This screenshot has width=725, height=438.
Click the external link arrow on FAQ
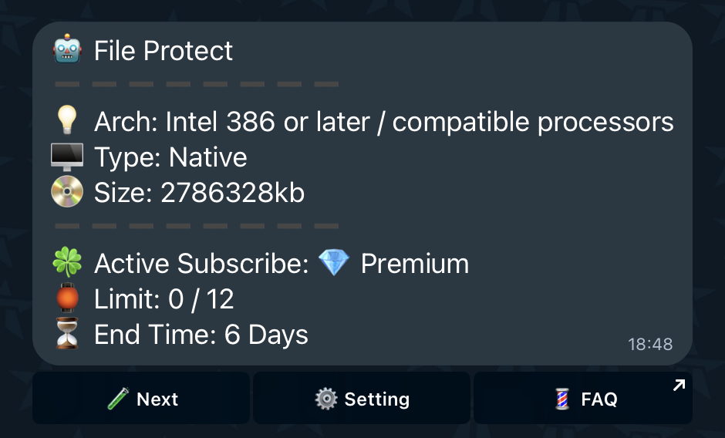pyautogui.click(x=679, y=385)
